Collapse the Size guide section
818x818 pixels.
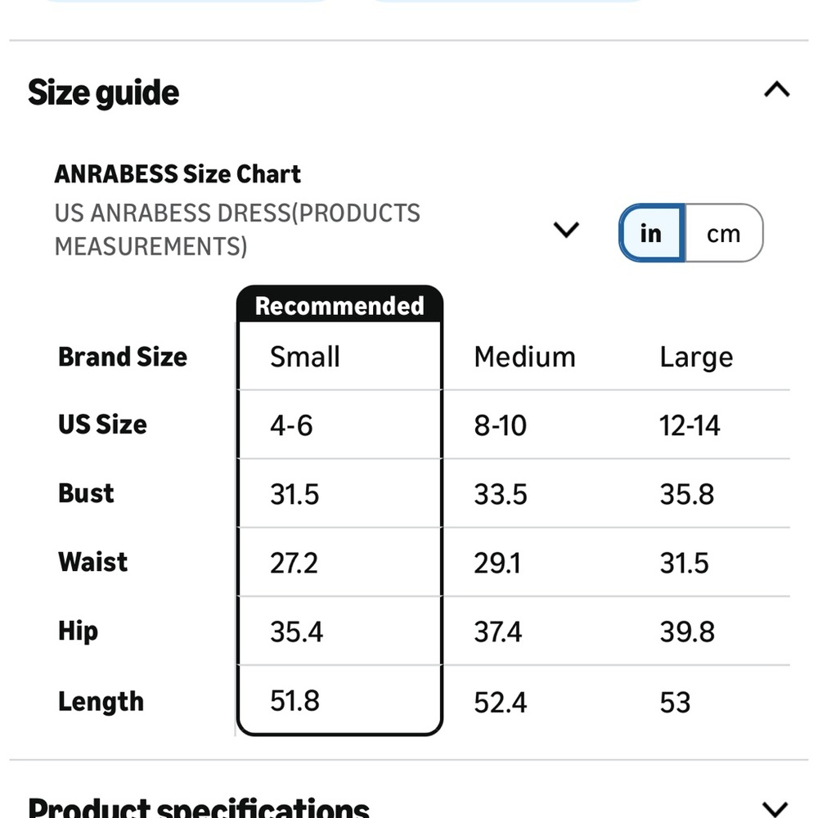[x=776, y=90]
